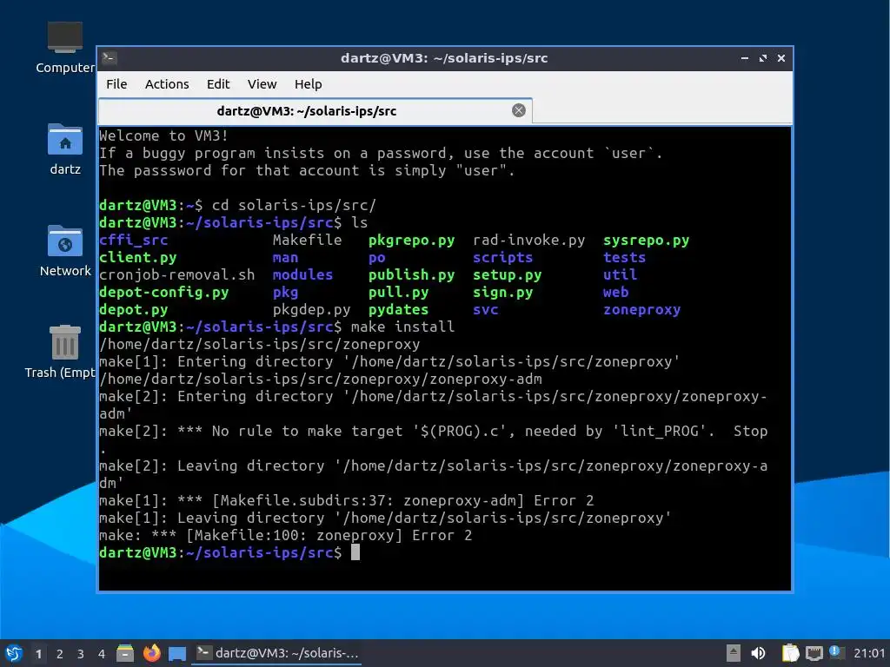
Task: Open the Edit menu
Action: [x=218, y=84]
